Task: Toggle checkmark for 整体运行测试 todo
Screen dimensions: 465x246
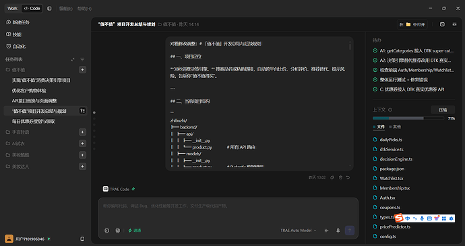Action: [x=375, y=80]
